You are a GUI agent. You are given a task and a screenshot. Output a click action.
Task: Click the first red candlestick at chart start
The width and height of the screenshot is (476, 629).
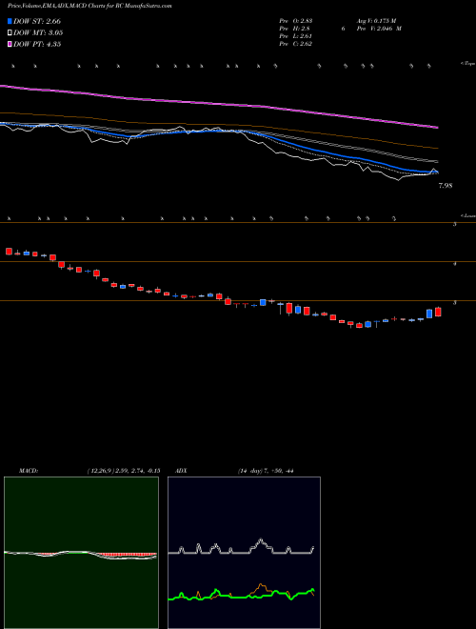point(9,251)
